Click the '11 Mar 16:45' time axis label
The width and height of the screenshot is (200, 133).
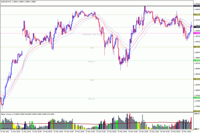16,132
